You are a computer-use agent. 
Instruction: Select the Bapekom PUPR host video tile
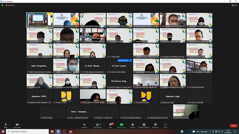(x=40, y=20)
